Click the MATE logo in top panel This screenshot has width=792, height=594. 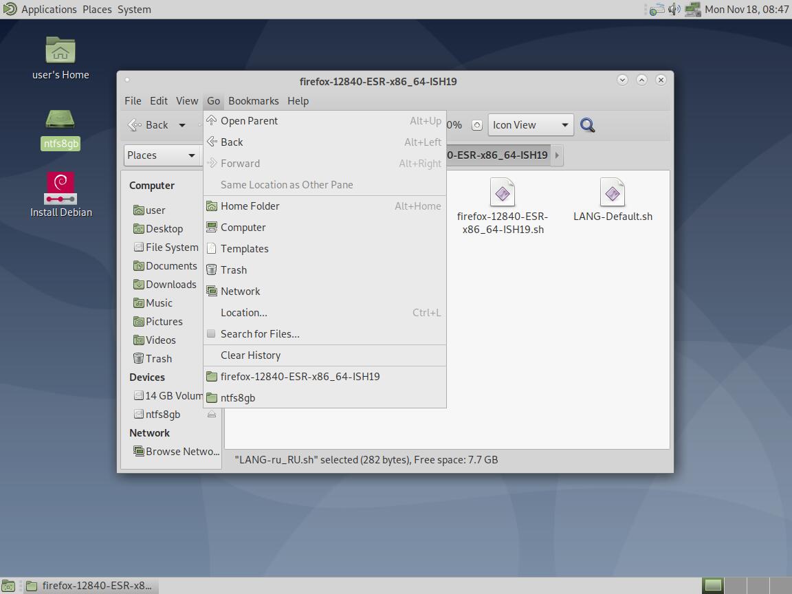coord(10,9)
